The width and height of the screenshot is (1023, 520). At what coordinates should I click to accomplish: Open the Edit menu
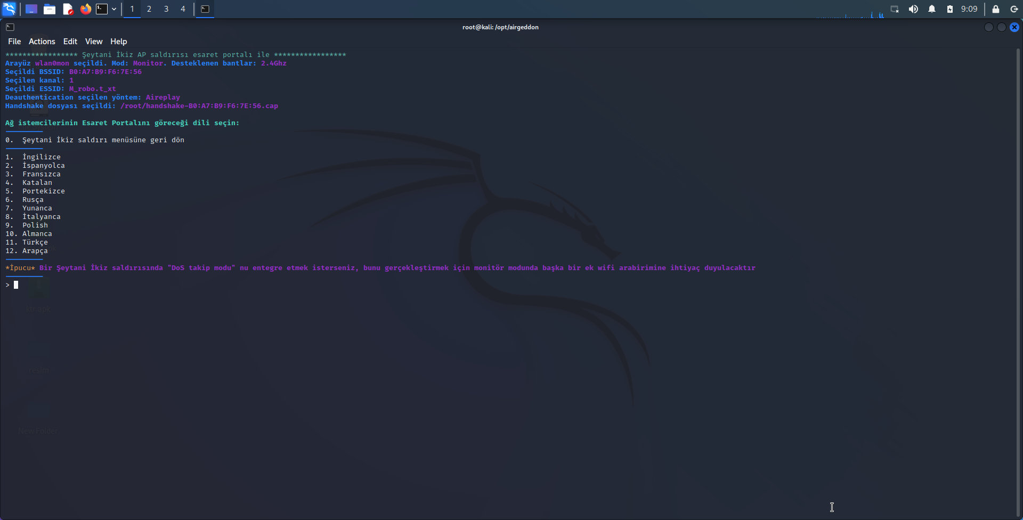[70, 42]
